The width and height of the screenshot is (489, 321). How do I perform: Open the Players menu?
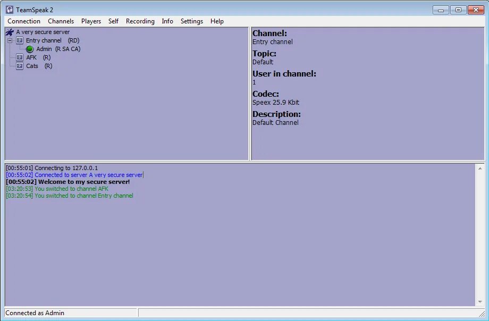(x=91, y=21)
